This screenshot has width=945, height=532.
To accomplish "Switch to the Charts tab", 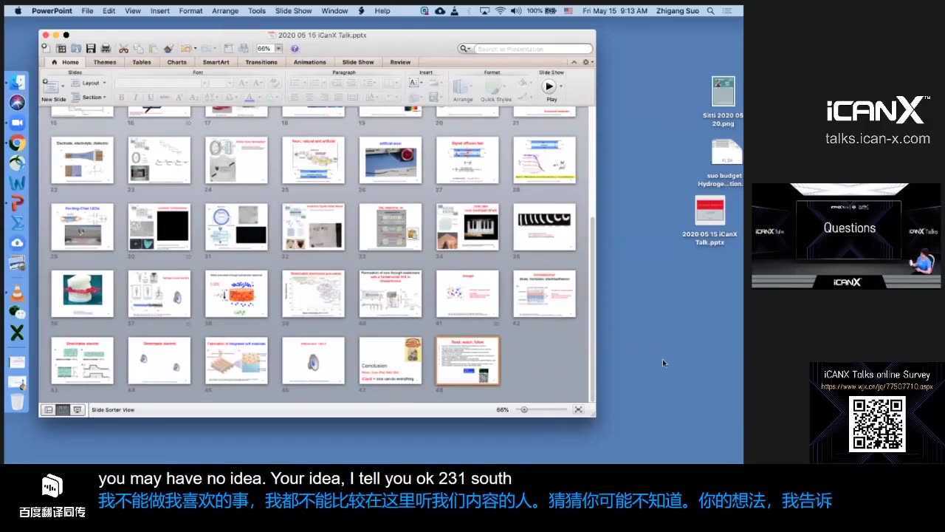I will [177, 62].
